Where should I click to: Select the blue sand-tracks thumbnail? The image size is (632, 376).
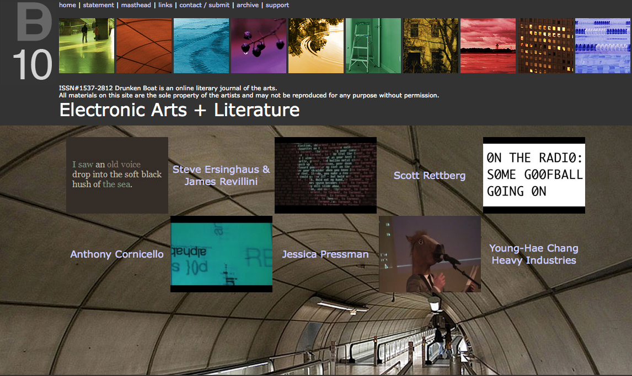coord(201,46)
